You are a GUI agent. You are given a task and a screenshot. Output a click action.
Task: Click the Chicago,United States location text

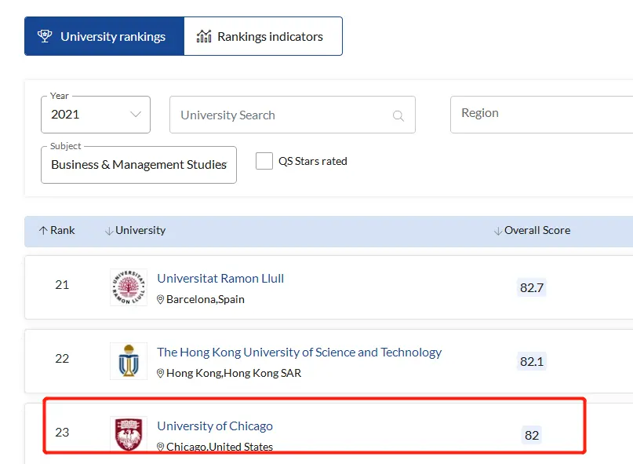tap(220, 447)
